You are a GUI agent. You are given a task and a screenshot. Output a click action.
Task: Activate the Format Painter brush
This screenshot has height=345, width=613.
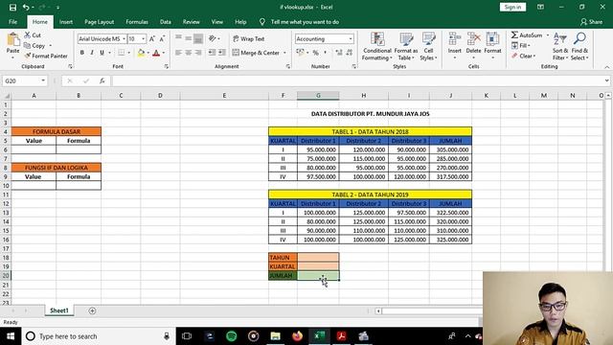tap(28, 56)
